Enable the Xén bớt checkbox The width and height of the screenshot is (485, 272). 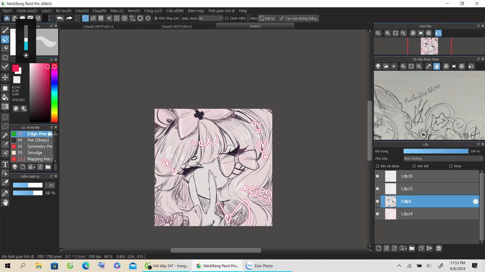coord(414,166)
